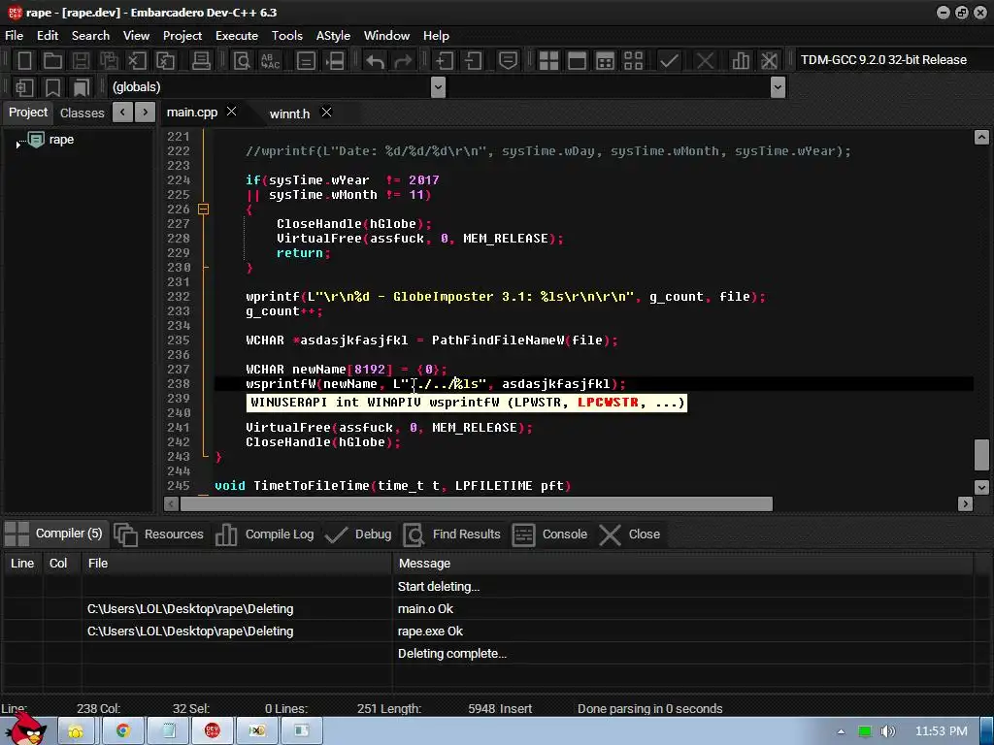Image resolution: width=994 pixels, height=745 pixels.
Task: Click the Open file folder icon
Action: tap(52, 61)
